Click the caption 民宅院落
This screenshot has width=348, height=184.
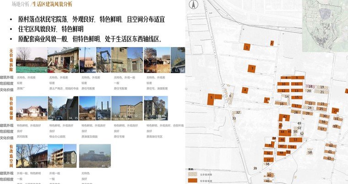[22, 137]
